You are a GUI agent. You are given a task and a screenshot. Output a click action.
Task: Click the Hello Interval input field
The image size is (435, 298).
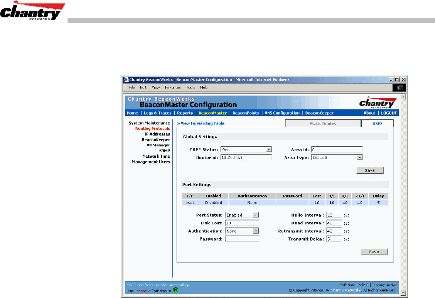click(334, 215)
